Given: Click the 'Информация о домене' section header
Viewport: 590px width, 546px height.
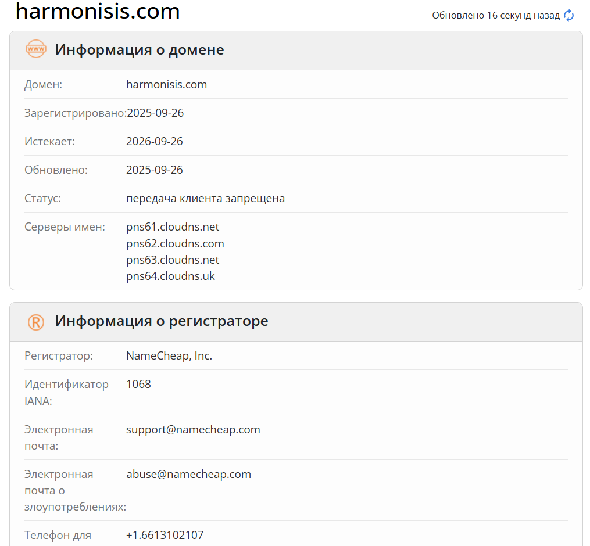Looking at the screenshot, I should click(x=140, y=50).
